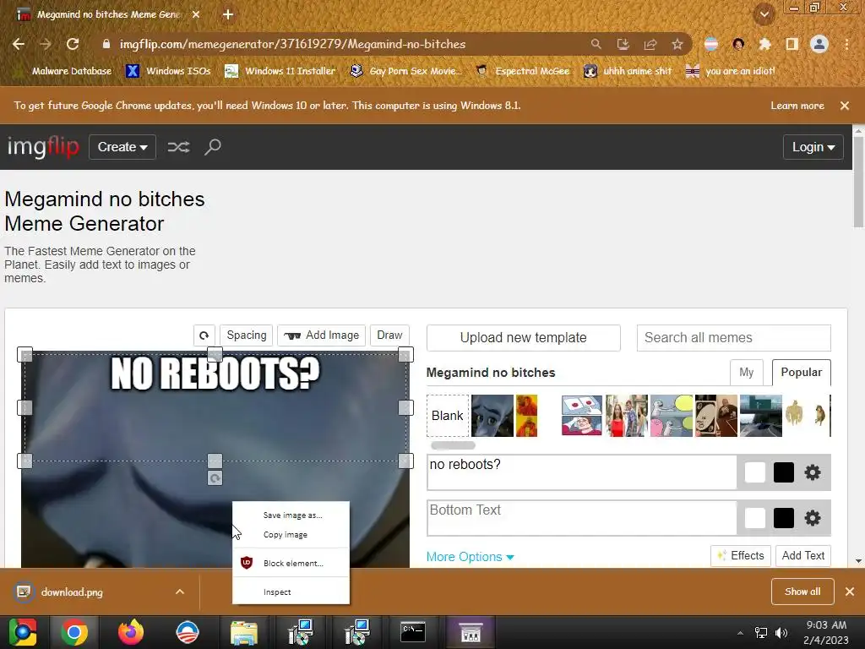Select the Drake Hotline Bling template thumbnail
This screenshot has width=865, height=649.
527,416
